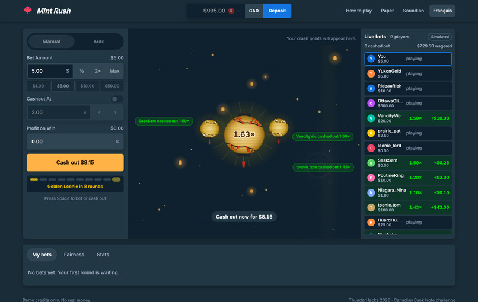Image resolution: width=478 pixels, height=302 pixels.
Task: Toggle the Sound on setting
Action: (413, 11)
